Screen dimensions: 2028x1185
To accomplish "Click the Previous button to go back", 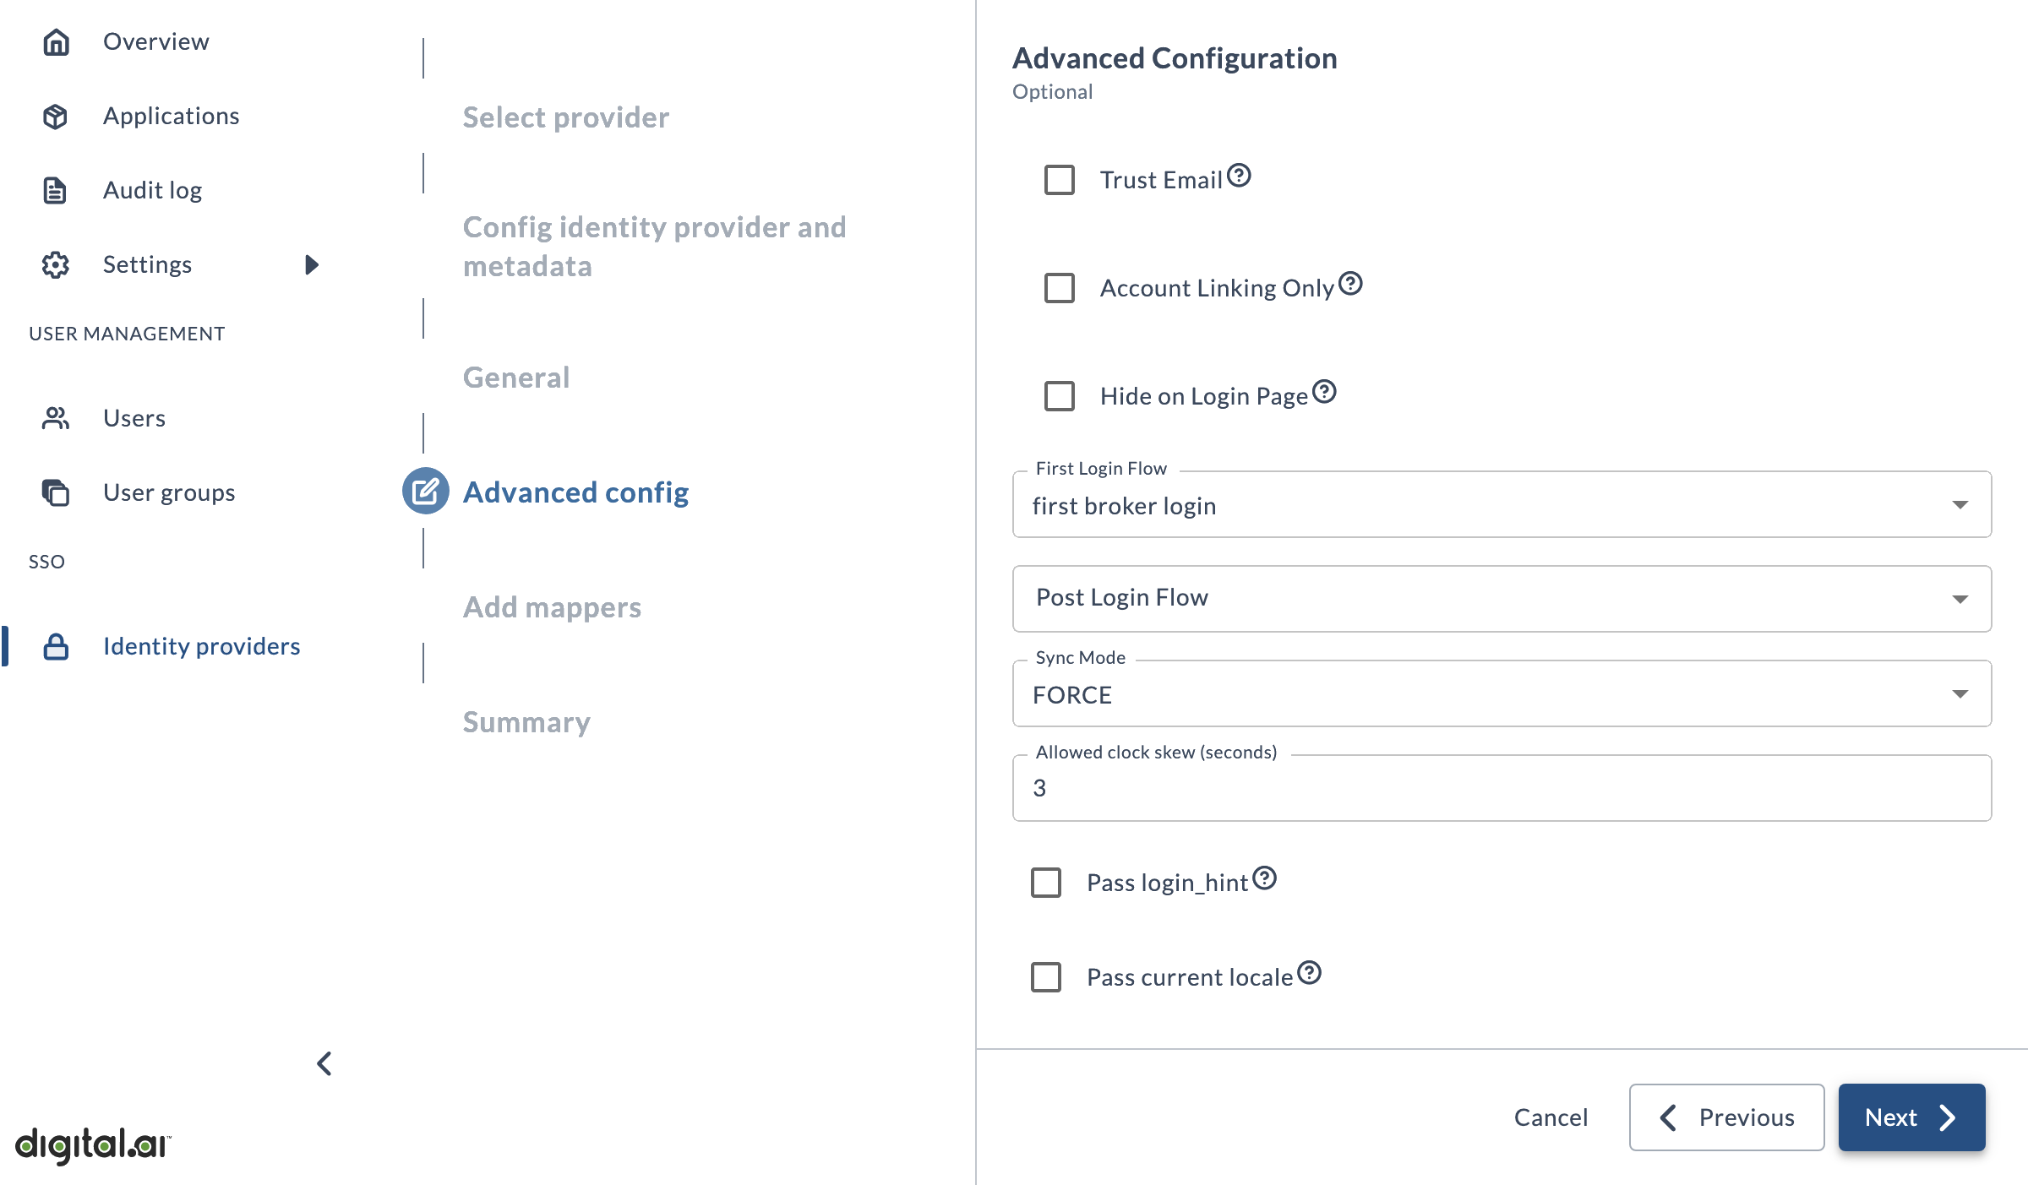I will tap(1723, 1116).
